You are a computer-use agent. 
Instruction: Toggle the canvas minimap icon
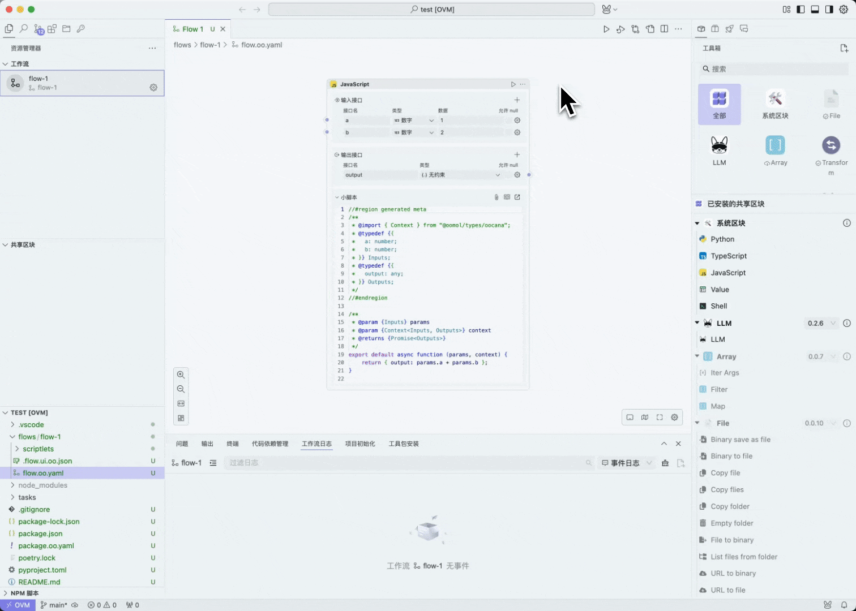[645, 418]
